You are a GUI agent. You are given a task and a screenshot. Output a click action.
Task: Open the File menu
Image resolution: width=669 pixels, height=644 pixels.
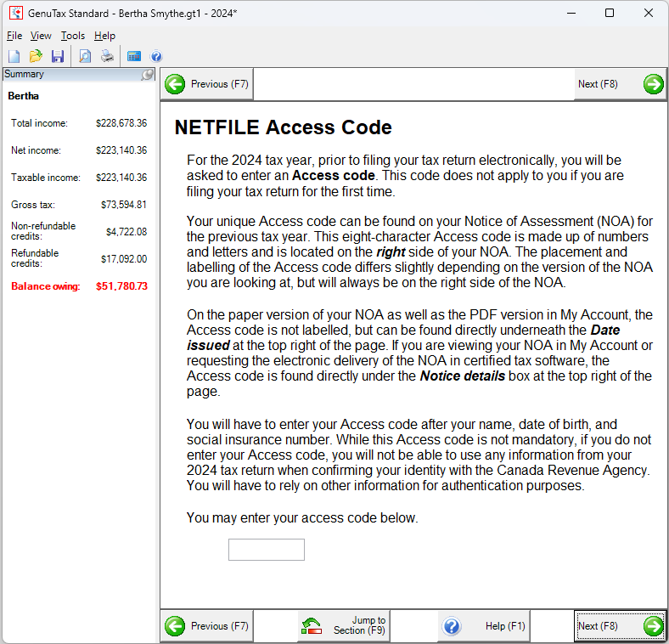tap(14, 36)
